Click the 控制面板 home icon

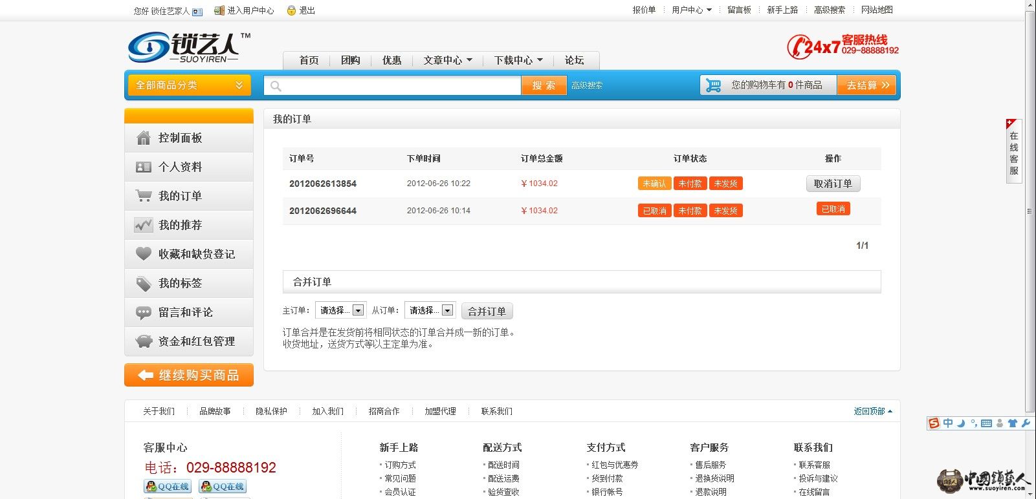[x=144, y=138]
